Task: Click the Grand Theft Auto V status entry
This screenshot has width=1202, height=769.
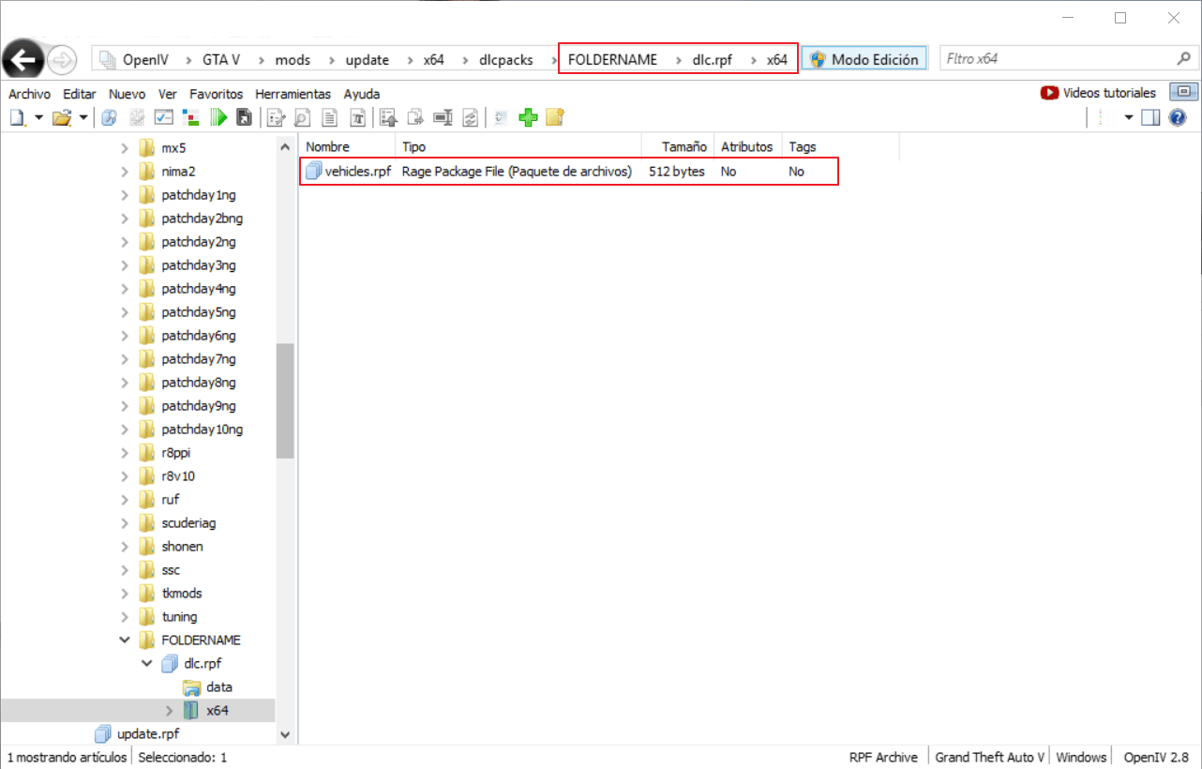Action: pos(989,757)
